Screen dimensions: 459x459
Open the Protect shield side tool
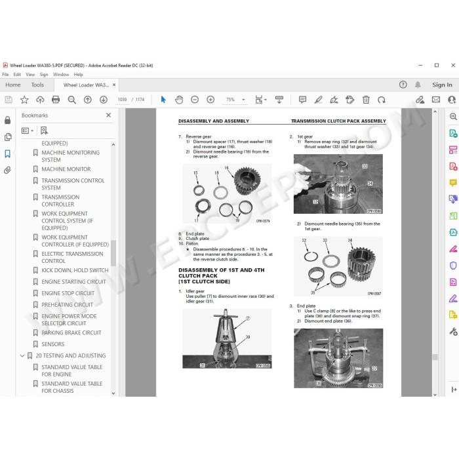pyautogui.click(x=453, y=266)
